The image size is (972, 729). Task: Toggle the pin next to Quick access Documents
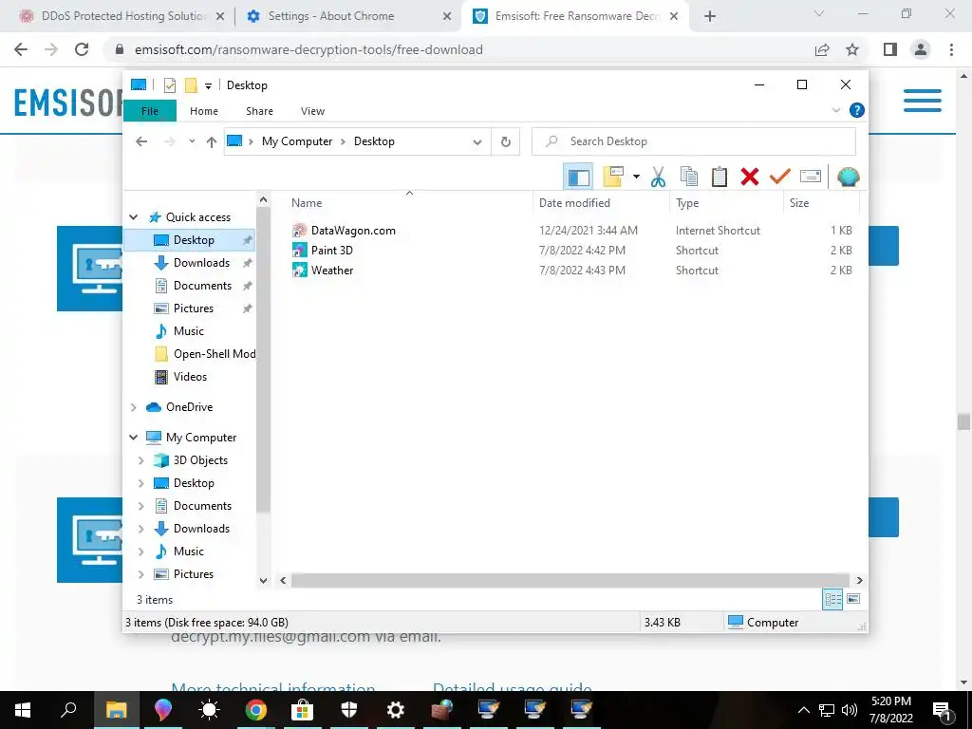(x=248, y=286)
